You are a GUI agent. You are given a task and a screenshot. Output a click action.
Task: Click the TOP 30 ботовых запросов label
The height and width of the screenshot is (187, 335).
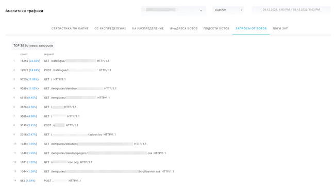click(x=33, y=46)
